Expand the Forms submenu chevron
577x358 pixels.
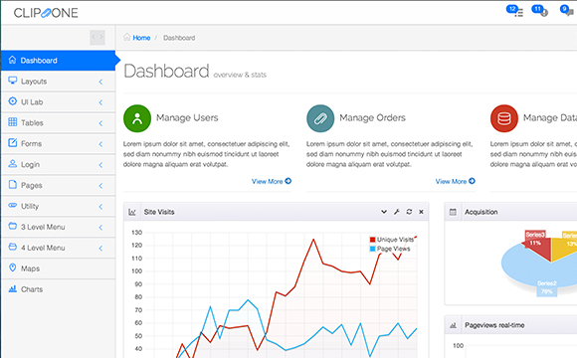coord(100,144)
